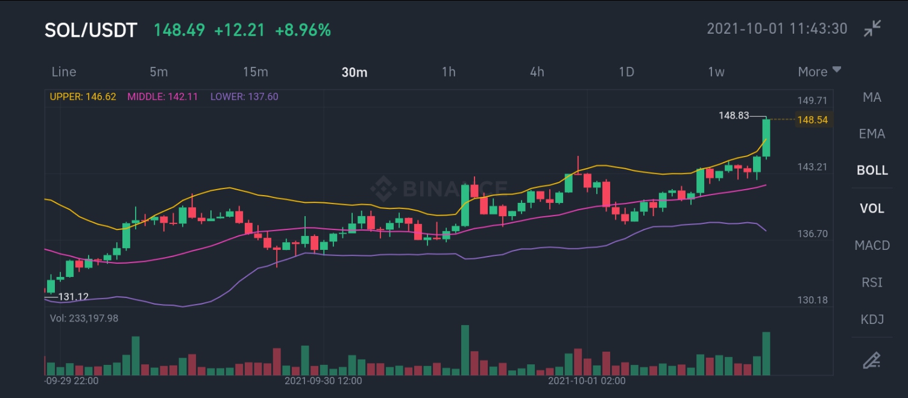Toggle the EMA indicator
This screenshot has height=398, width=908.
872,134
